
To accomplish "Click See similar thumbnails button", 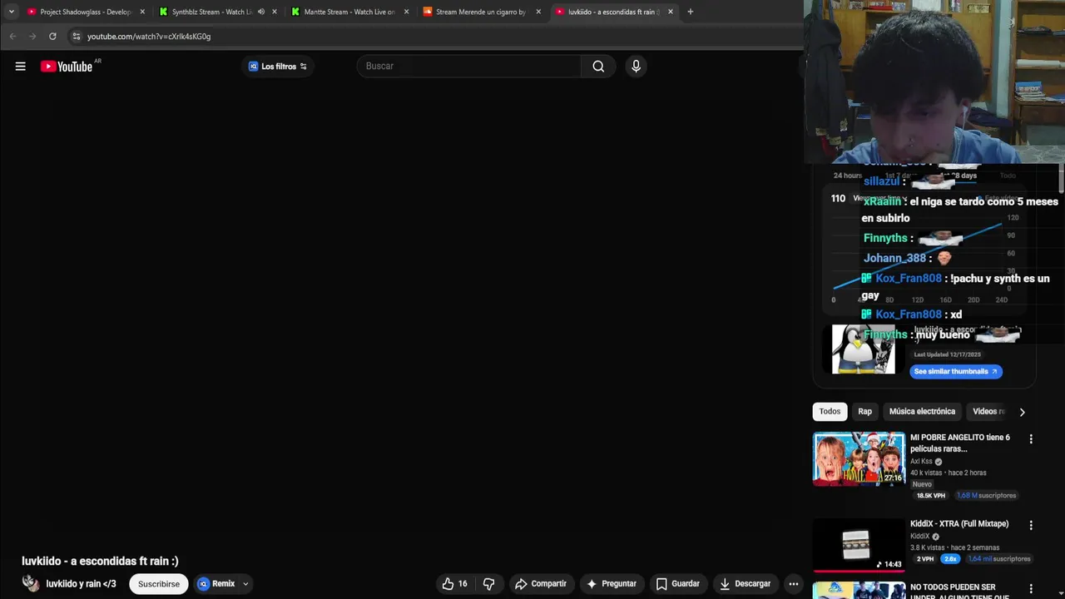I will click(x=955, y=372).
